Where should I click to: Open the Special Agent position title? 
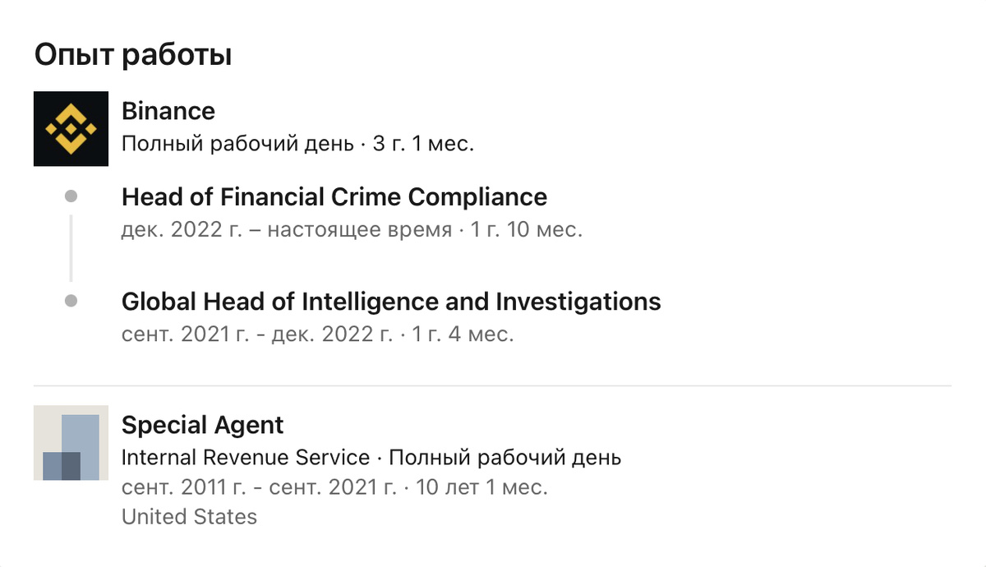pyautogui.click(x=202, y=426)
